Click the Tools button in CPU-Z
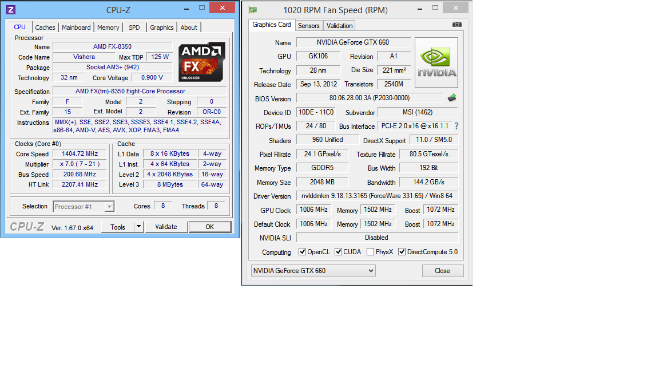Screen dimensions: 659x371 pyautogui.click(x=118, y=227)
